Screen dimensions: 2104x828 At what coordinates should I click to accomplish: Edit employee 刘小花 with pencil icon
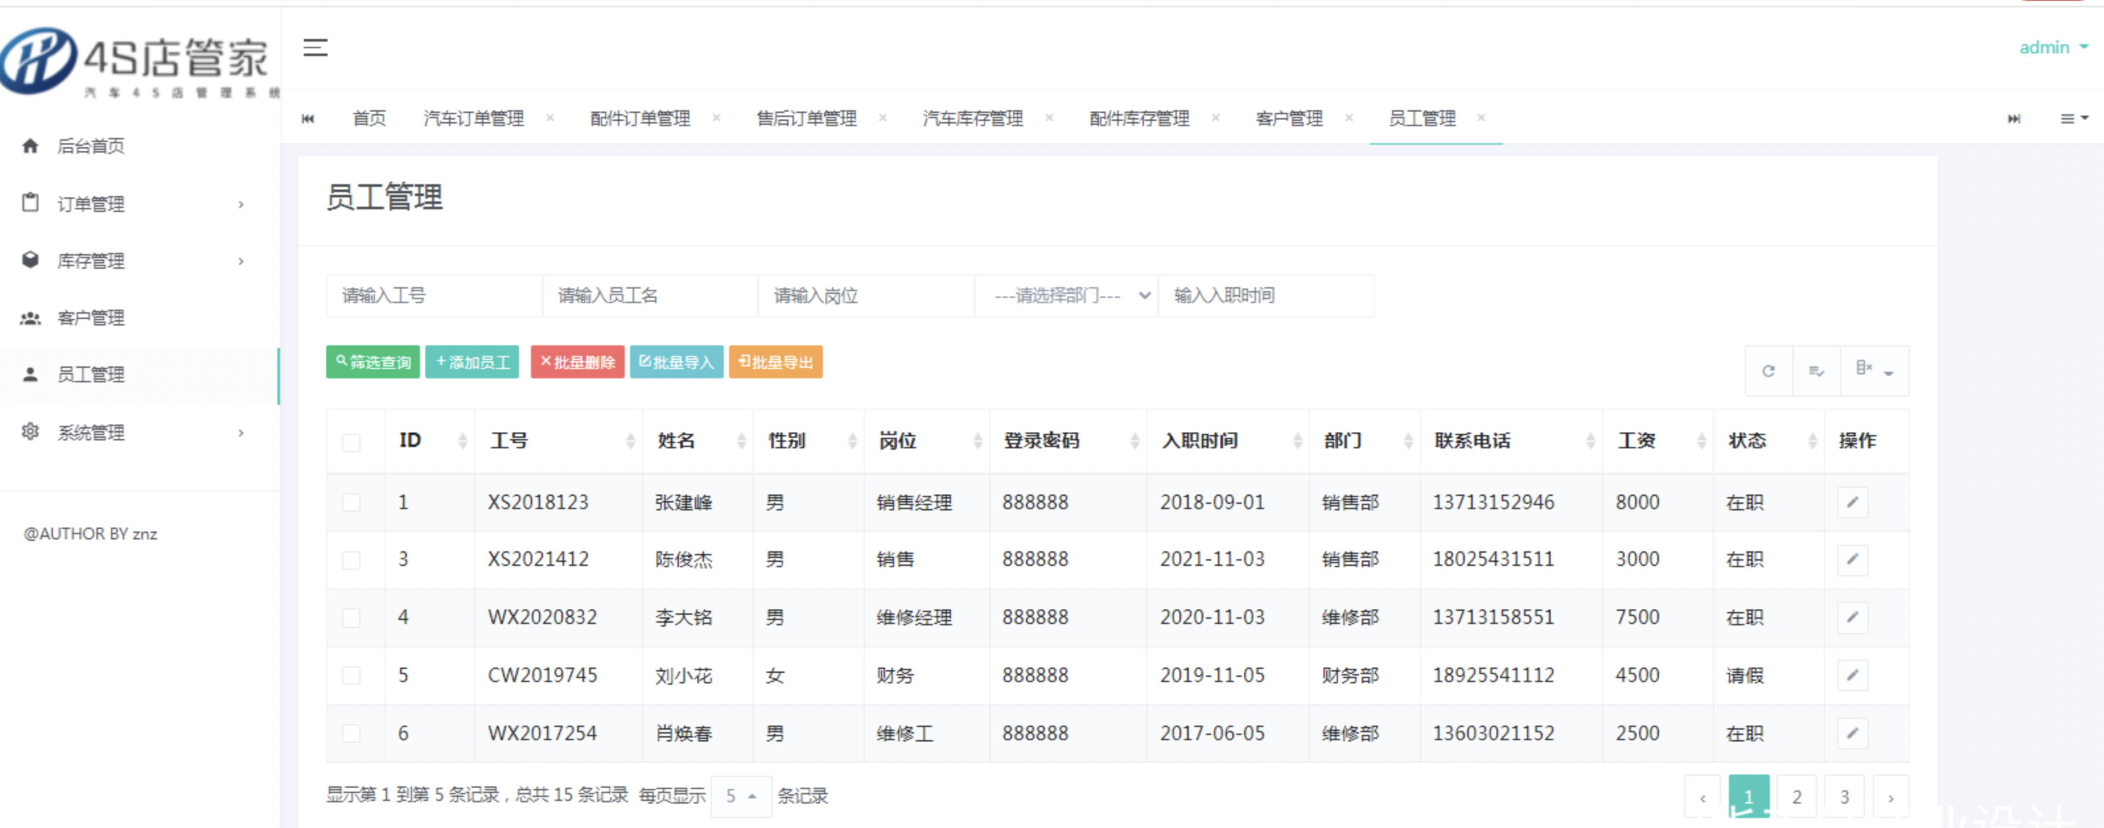click(x=1852, y=675)
